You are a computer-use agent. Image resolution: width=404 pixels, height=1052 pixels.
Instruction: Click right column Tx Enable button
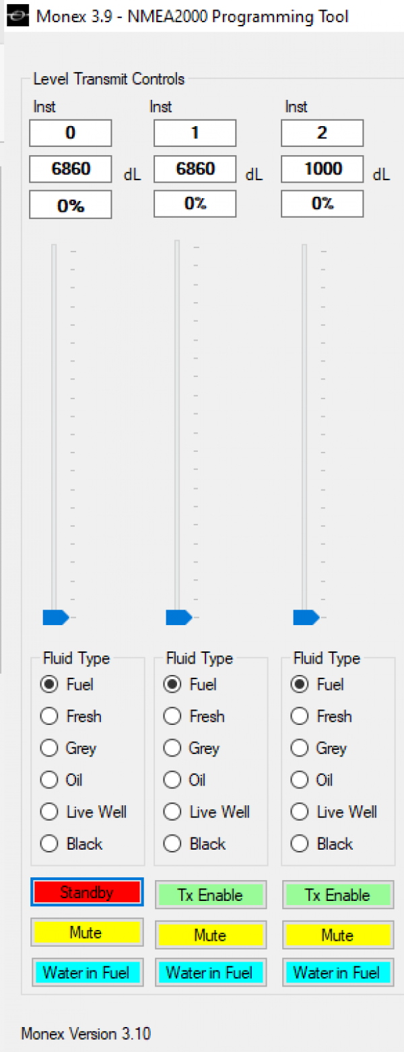point(337,895)
